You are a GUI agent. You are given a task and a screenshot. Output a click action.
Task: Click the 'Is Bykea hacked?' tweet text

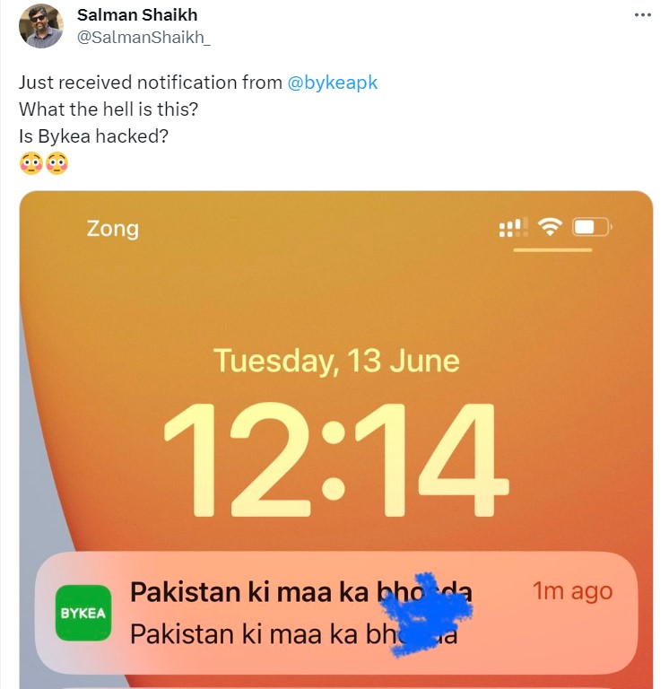[x=93, y=136]
